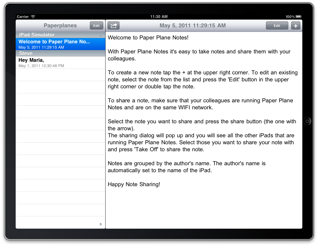Jump to index letter 'S' in the notes list

(x=101, y=224)
